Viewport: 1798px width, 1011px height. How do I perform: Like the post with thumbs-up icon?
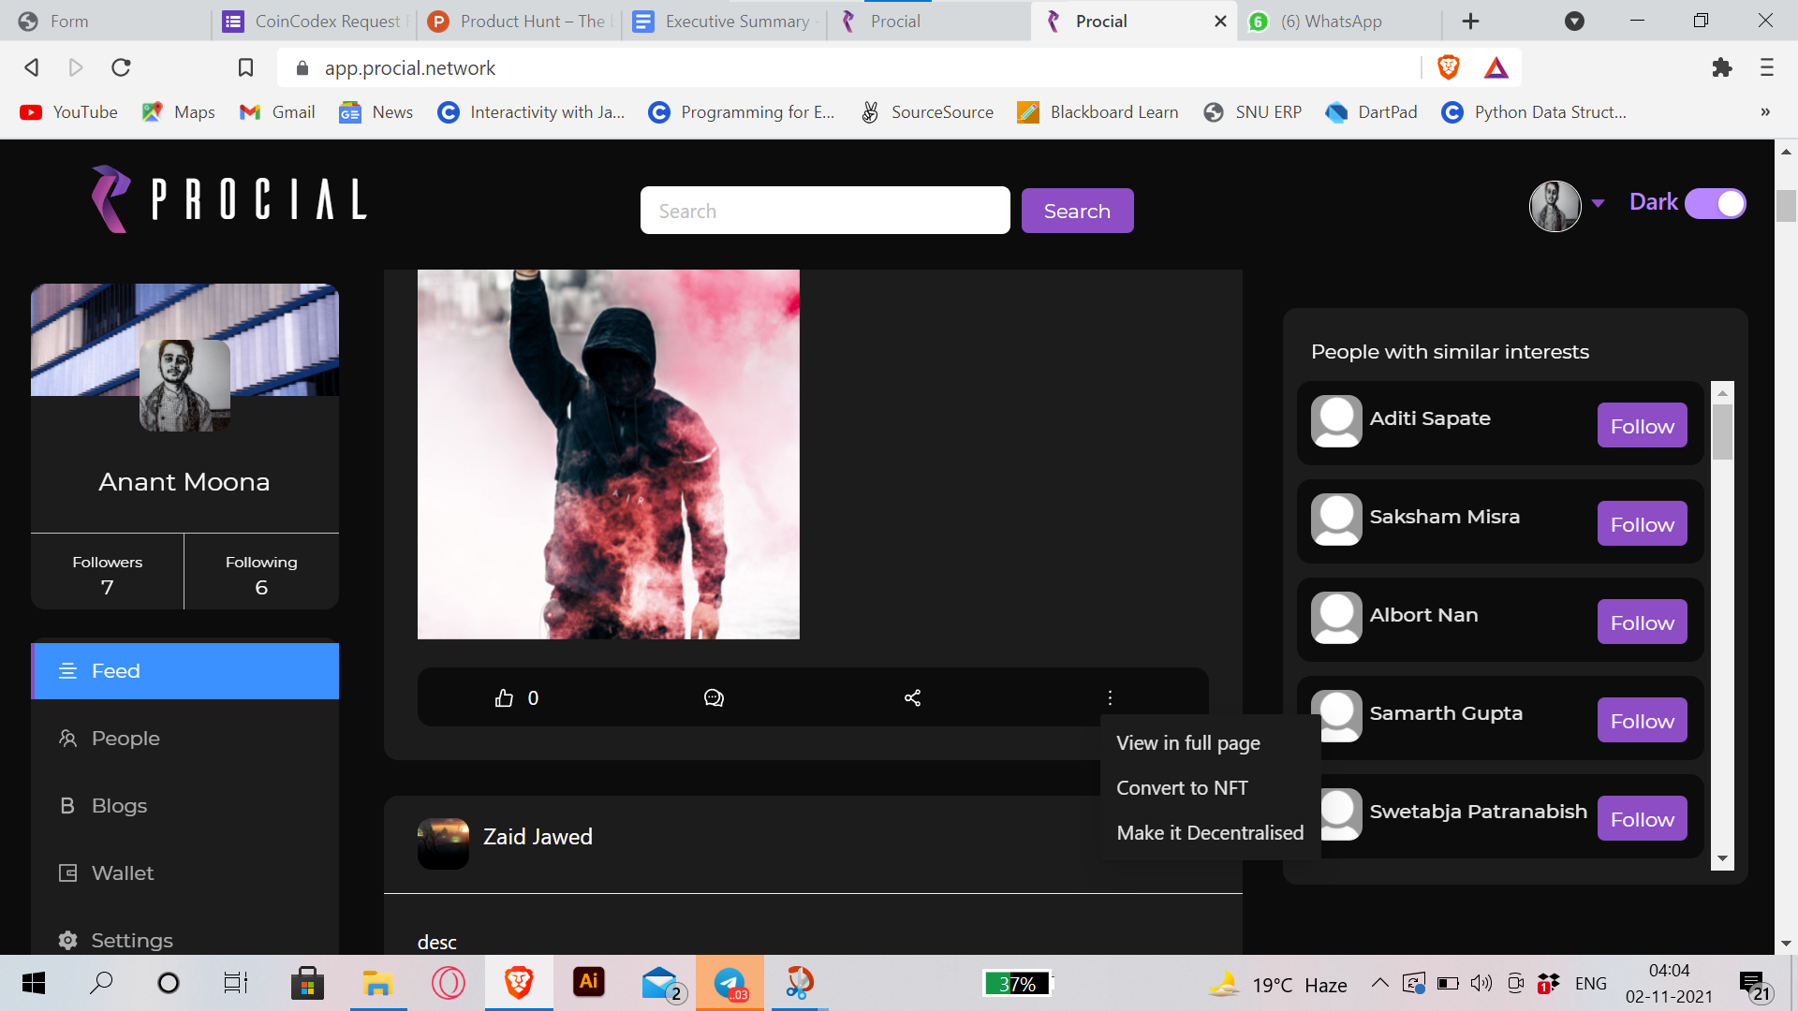505,698
